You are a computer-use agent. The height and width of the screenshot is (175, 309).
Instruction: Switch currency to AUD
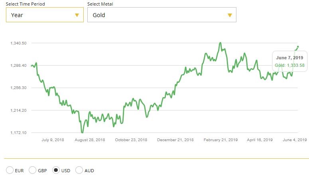[79, 170]
